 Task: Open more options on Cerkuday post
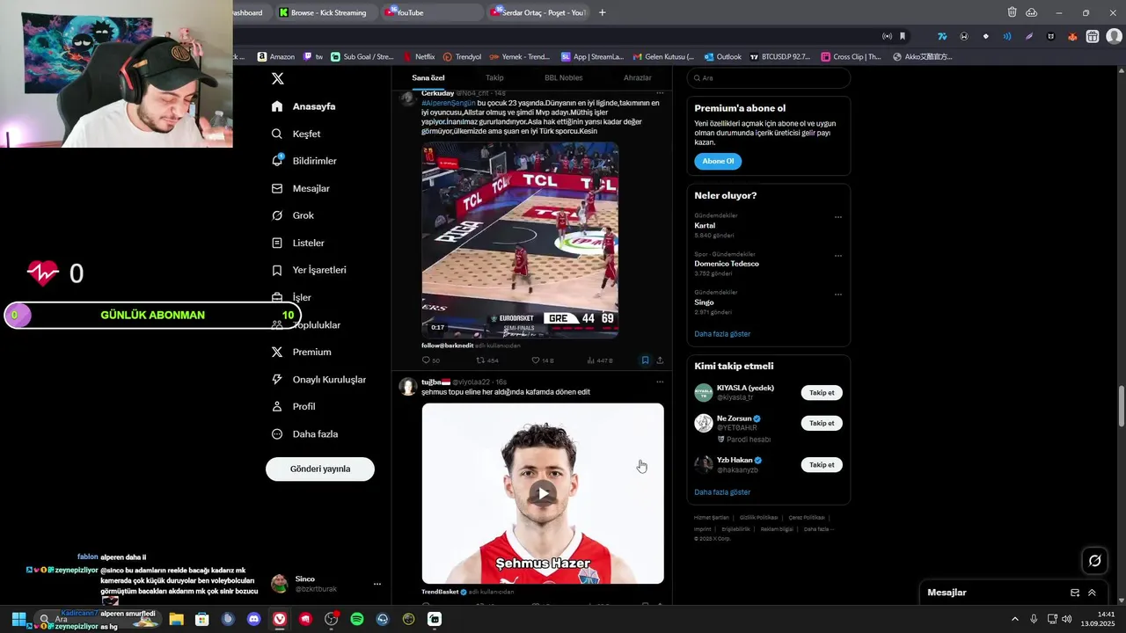[660, 92]
